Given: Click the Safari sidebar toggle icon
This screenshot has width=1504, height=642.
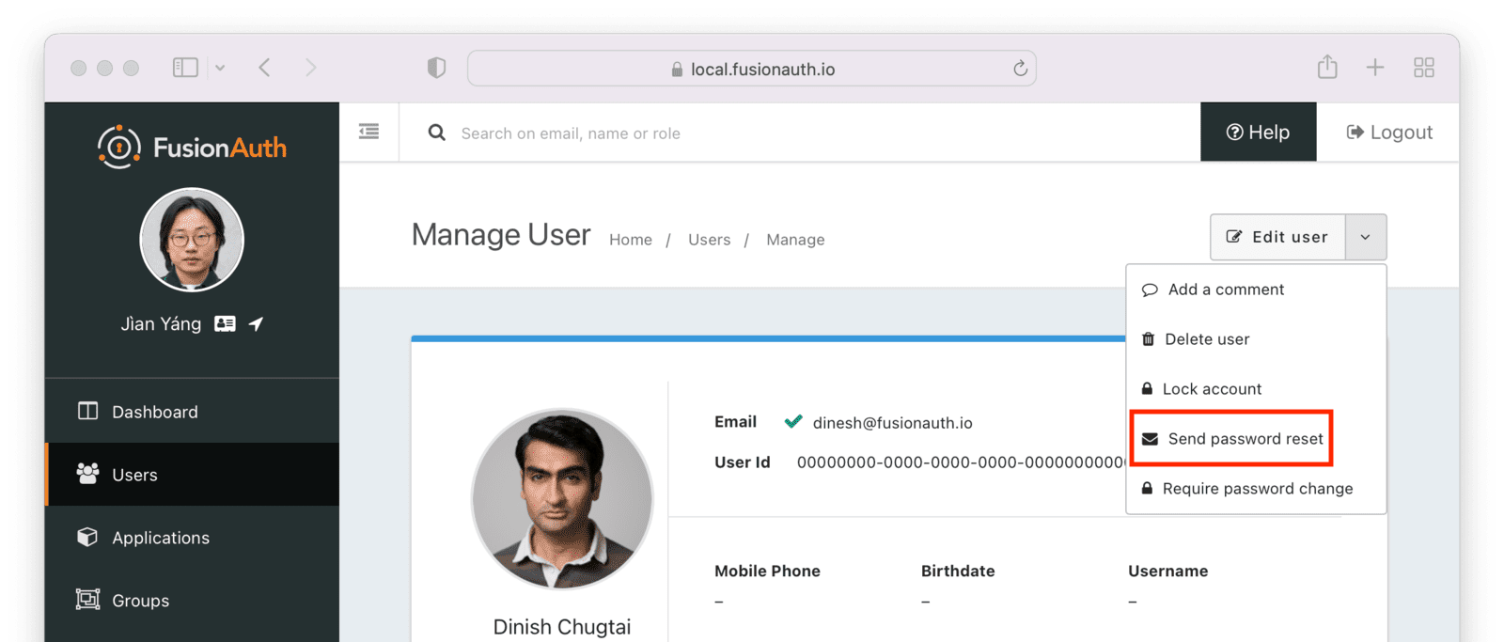Looking at the screenshot, I should [185, 68].
